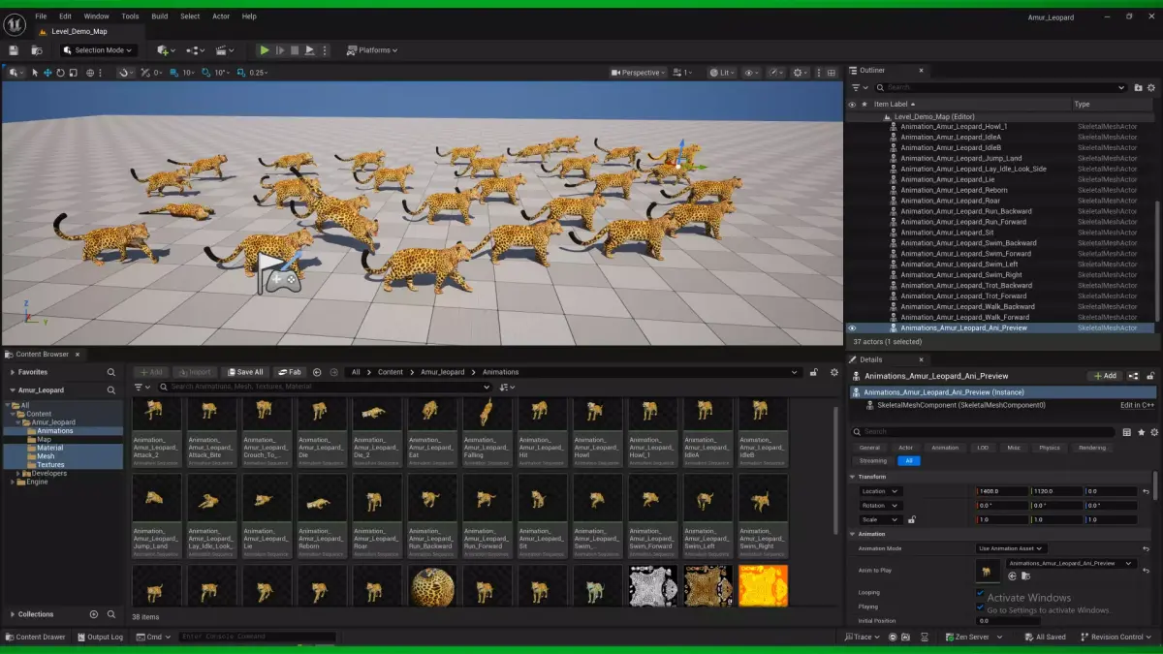Open the Selection Mode dropdown

point(98,50)
